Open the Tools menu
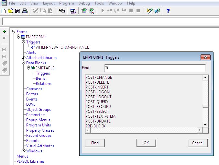The width and height of the screenshot is (219, 165). click(x=99, y=3)
